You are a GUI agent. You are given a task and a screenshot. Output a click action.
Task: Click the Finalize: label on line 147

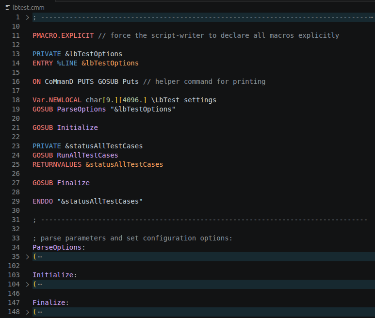pos(51,302)
